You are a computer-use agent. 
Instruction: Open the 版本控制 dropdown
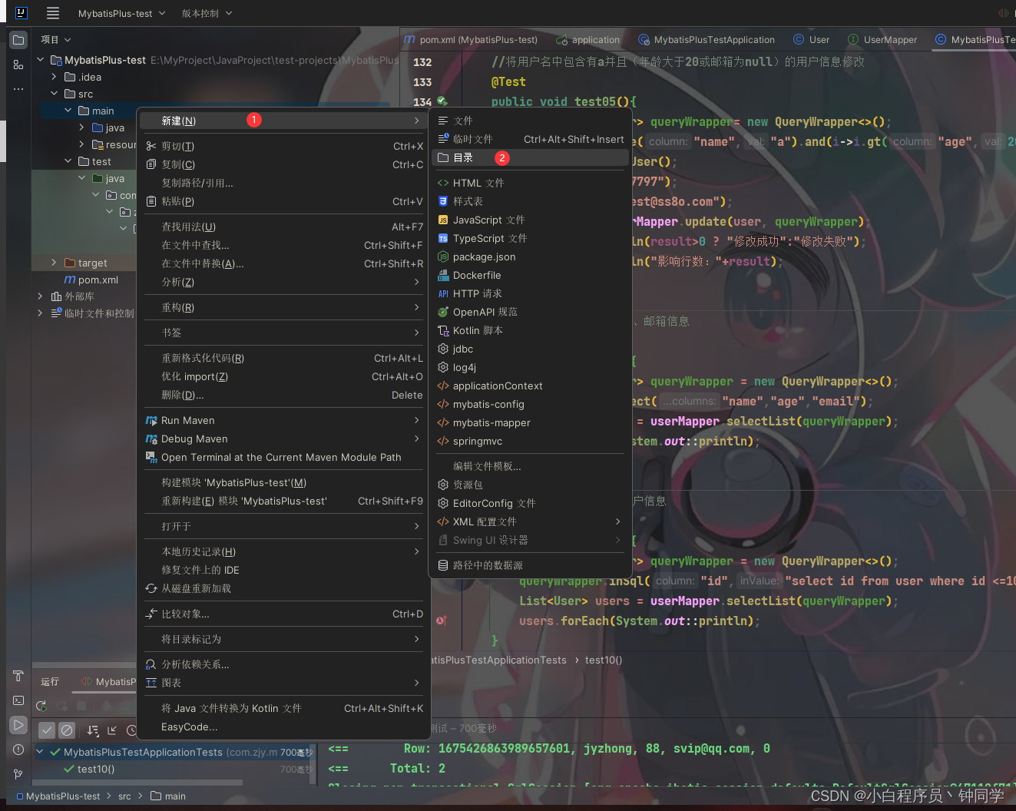207,13
